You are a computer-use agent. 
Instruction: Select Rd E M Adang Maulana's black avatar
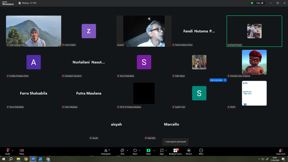[x=144, y=93]
